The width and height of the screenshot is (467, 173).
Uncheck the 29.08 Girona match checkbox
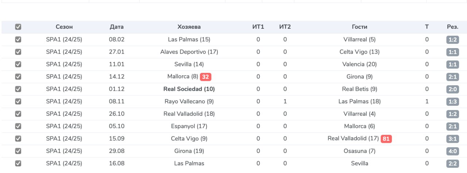tap(18, 151)
